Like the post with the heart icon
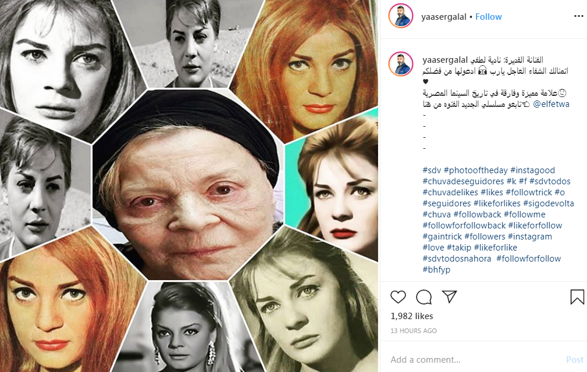 [398, 297]
